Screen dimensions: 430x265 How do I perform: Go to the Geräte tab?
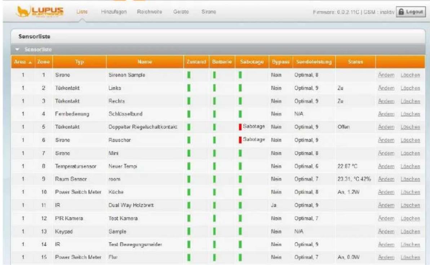coord(181,12)
